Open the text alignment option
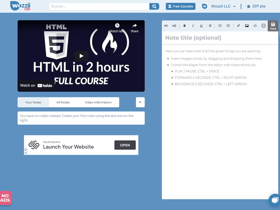The image size is (280, 210). click(210, 26)
